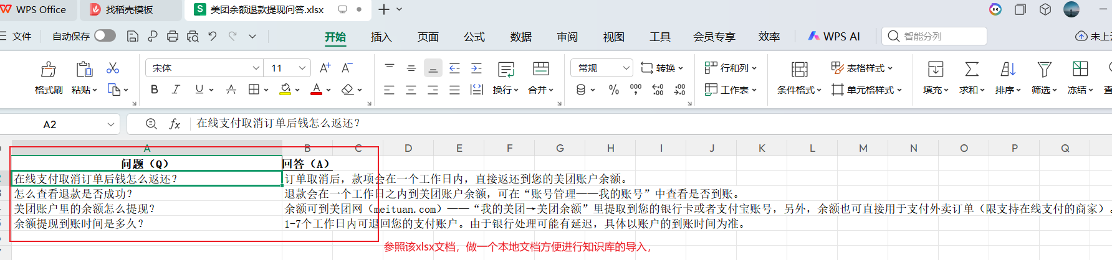
Task: Switch to the Data (数据) ribbon tab
Action: 520,37
